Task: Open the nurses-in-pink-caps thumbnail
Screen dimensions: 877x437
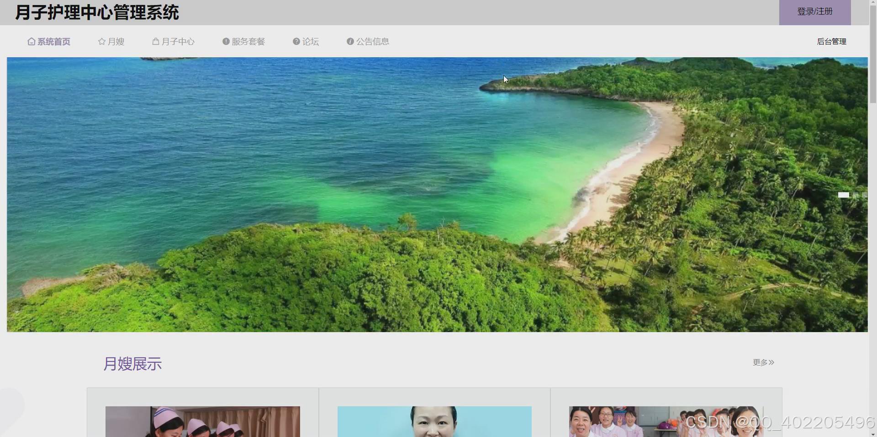Action: pos(203,421)
